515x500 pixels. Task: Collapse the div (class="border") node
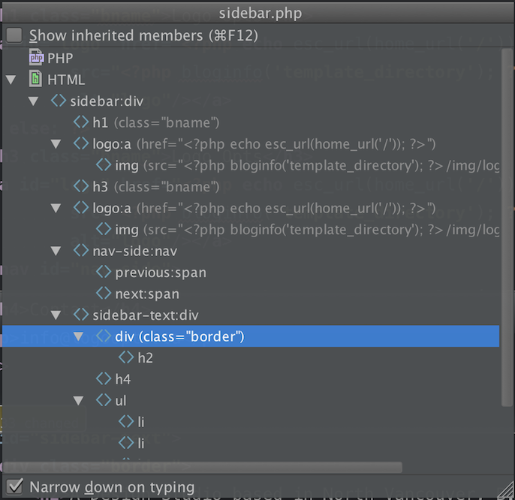[79, 336]
